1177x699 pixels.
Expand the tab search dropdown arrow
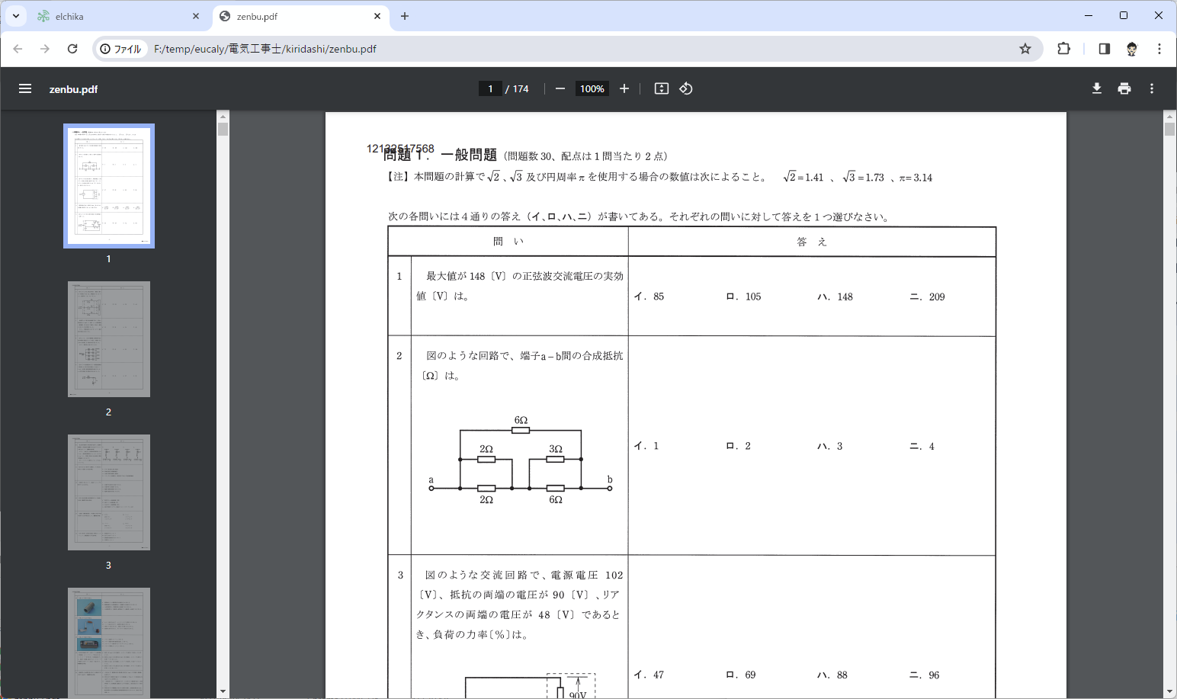point(16,16)
